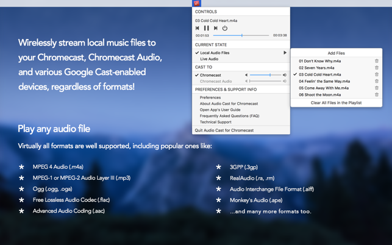Screen dimensions: 392x245
Task: Expand the Local Audio Files submenu arrow
Action: pos(285,53)
